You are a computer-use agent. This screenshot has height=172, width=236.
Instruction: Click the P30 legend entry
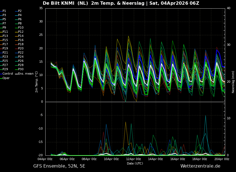click(21, 69)
